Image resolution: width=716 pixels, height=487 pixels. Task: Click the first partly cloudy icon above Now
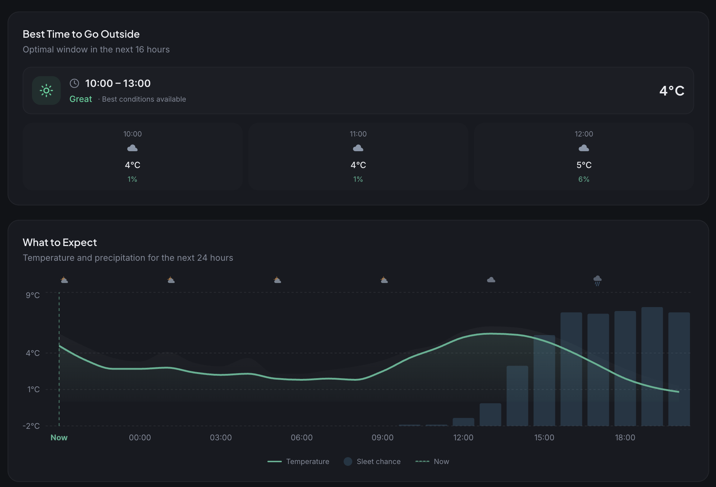pos(64,280)
